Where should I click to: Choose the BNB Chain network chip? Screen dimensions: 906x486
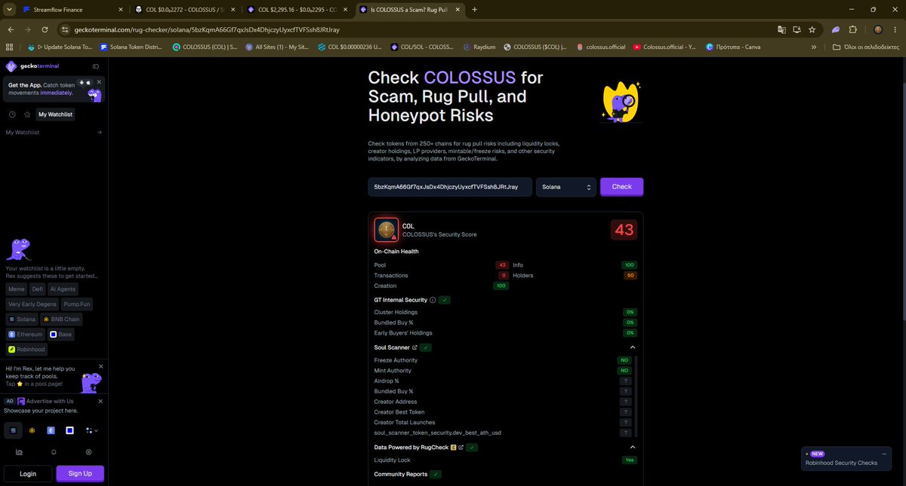coord(60,319)
